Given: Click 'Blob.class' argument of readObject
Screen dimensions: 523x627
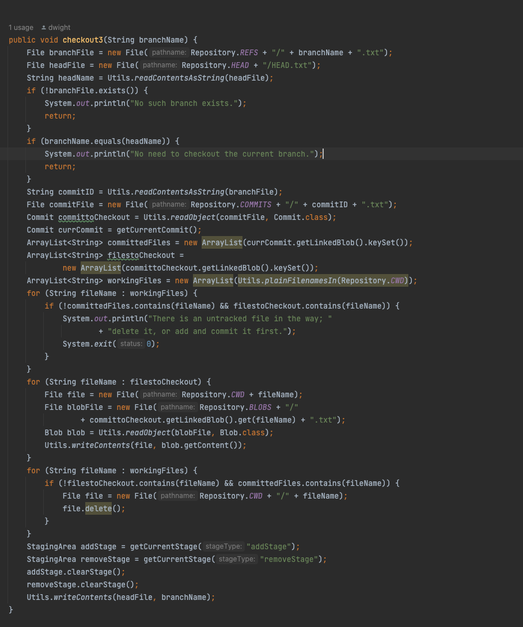Looking at the screenshot, I should [x=242, y=432].
